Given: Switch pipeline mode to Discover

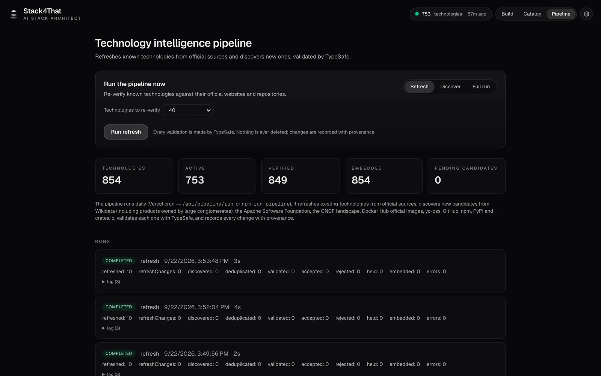Looking at the screenshot, I should [x=450, y=86].
